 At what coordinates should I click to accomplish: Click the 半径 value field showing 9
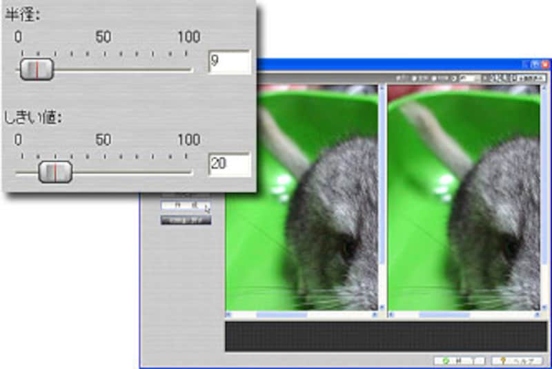click(x=229, y=62)
